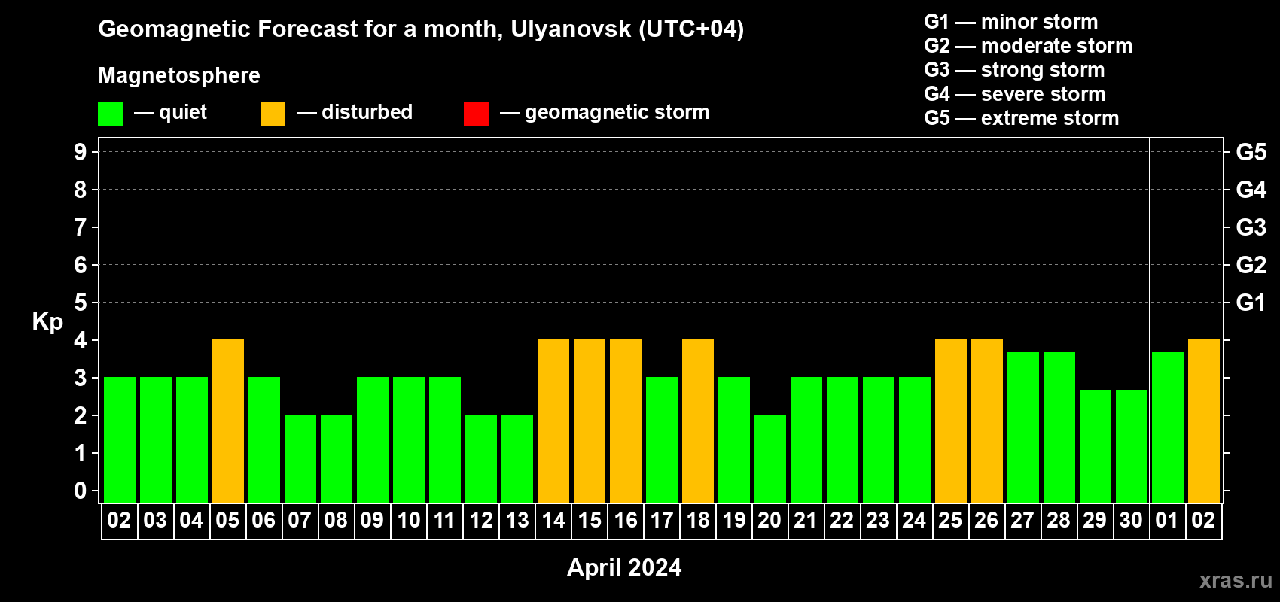Click the date label 16 on axis
Screen dimensions: 1280x602
tap(626, 521)
